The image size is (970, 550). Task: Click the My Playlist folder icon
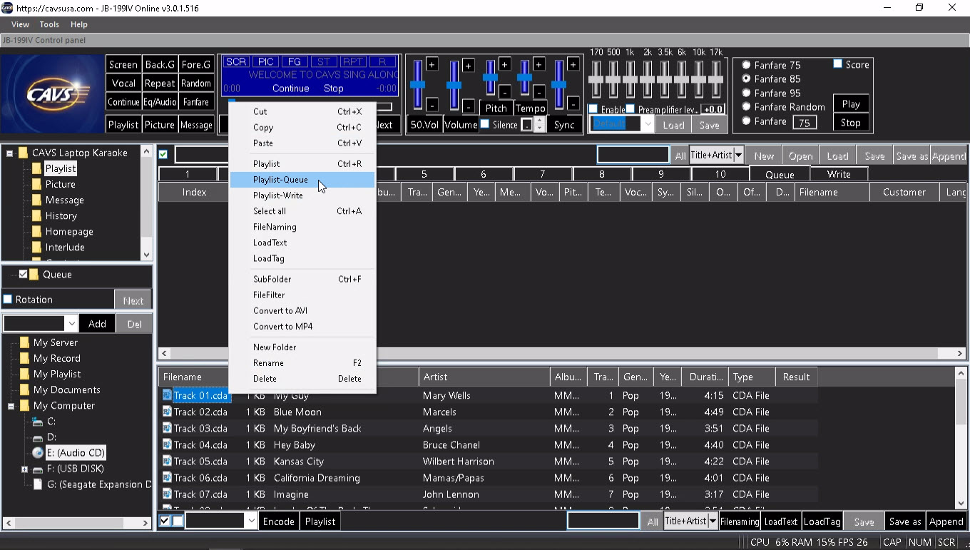pyautogui.click(x=24, y=374)
